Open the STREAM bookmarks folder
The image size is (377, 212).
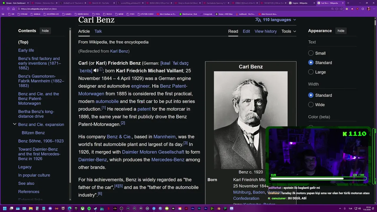click(x=22, y=14)
